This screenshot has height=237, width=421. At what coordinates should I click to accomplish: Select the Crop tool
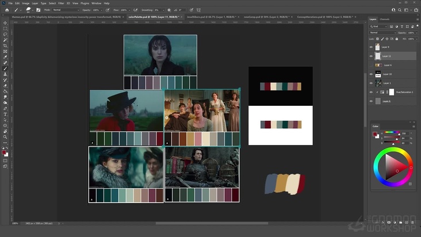[x=5, y=45]
